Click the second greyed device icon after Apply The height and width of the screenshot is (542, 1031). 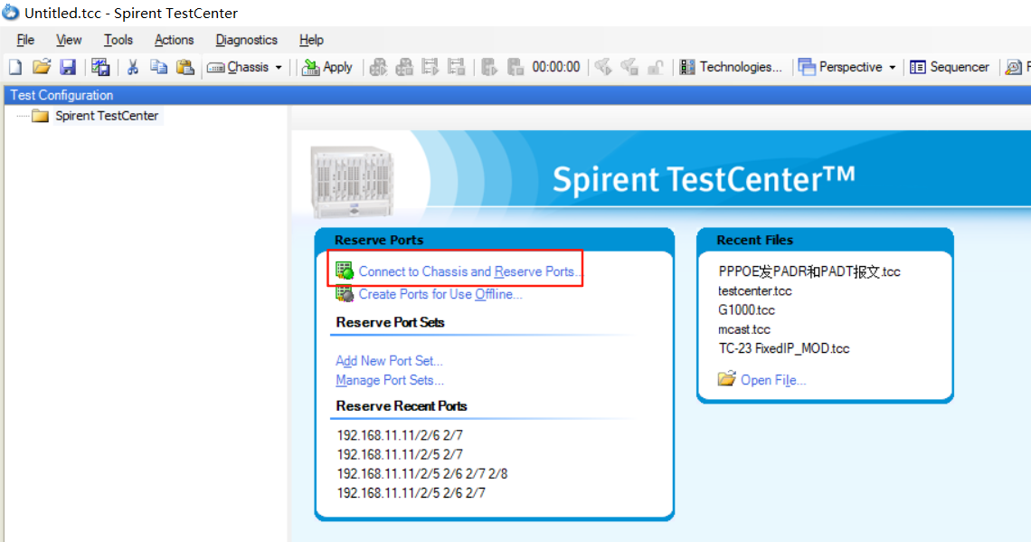pyautogui.click(x=404, y=66)
